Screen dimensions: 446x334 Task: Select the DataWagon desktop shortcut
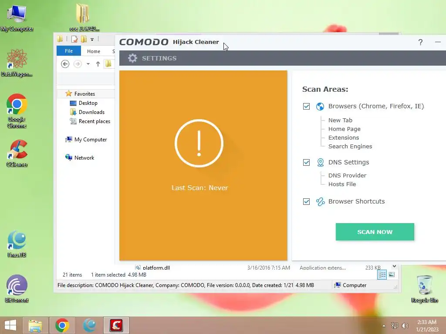17,63
